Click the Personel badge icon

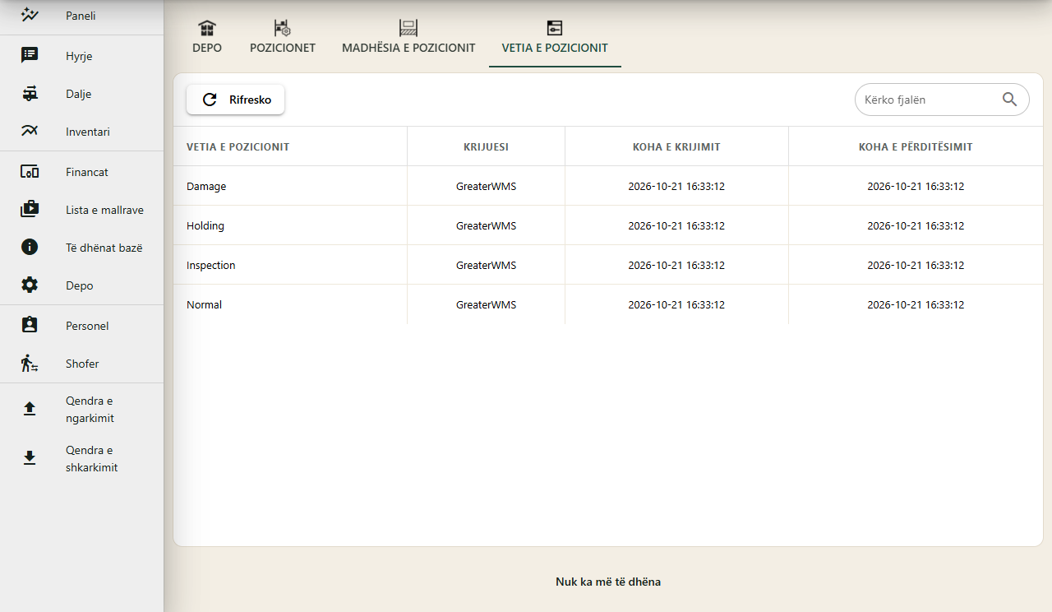click(30, 325)
